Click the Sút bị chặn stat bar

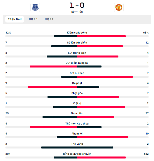(x=77, y=77)
